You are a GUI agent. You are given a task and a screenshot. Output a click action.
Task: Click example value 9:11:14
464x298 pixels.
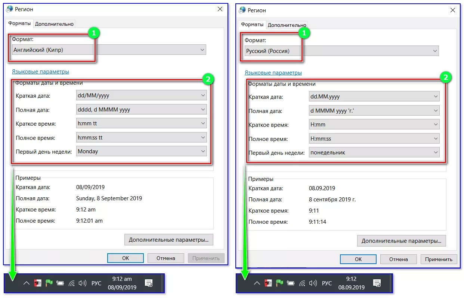click(318, 222)
